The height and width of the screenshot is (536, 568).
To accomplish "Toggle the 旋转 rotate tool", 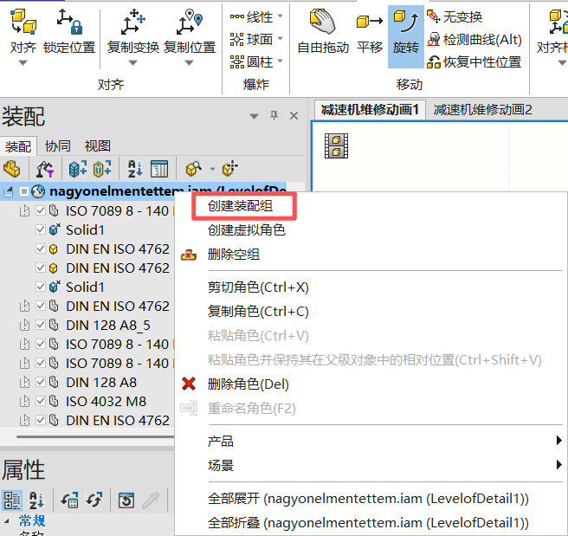I will point(406,36).
